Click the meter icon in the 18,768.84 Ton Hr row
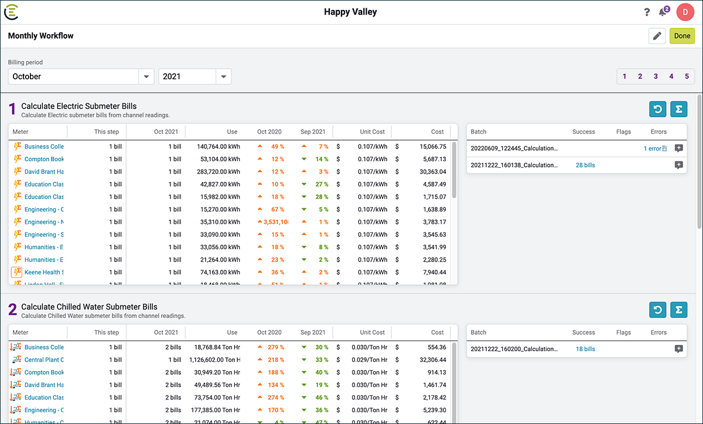This screenshot has height=424, width=703. (x=16, y=347)
